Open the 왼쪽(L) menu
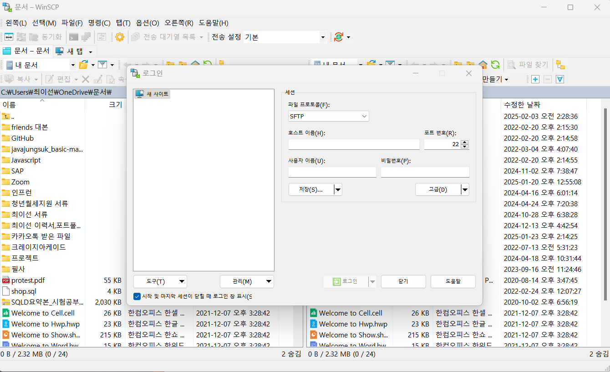 coord(16,23)
